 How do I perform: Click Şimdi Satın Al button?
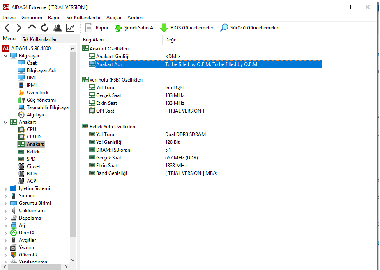[x=134, y=28]
